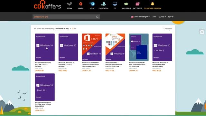The width and height of the screenshot is (206, 116).
Task: Open Windows 10 Pro OEM CD-KEY Global thumbnail
Action: (x=45, y=47)
